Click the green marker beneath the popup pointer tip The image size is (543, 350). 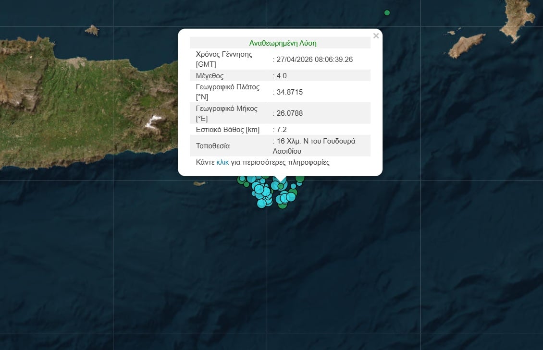(281, 186)
